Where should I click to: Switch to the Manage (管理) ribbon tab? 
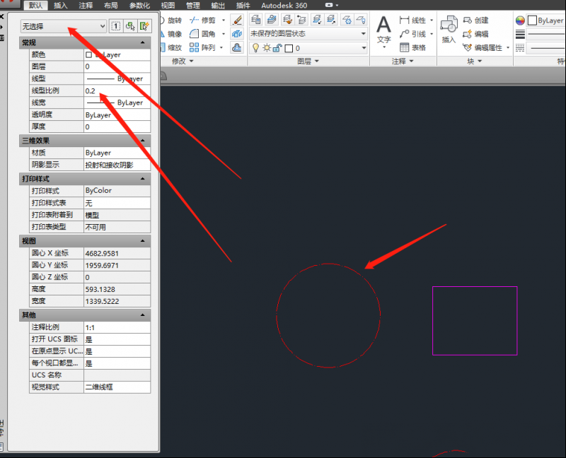[192, 5]
